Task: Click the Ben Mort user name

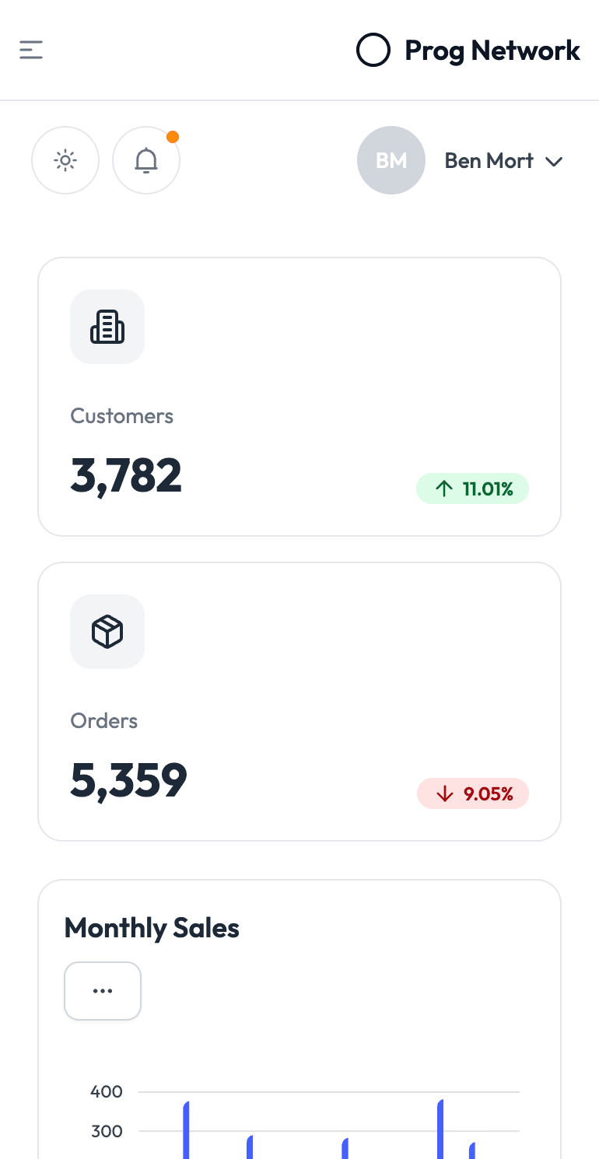Action: (489, 161)
